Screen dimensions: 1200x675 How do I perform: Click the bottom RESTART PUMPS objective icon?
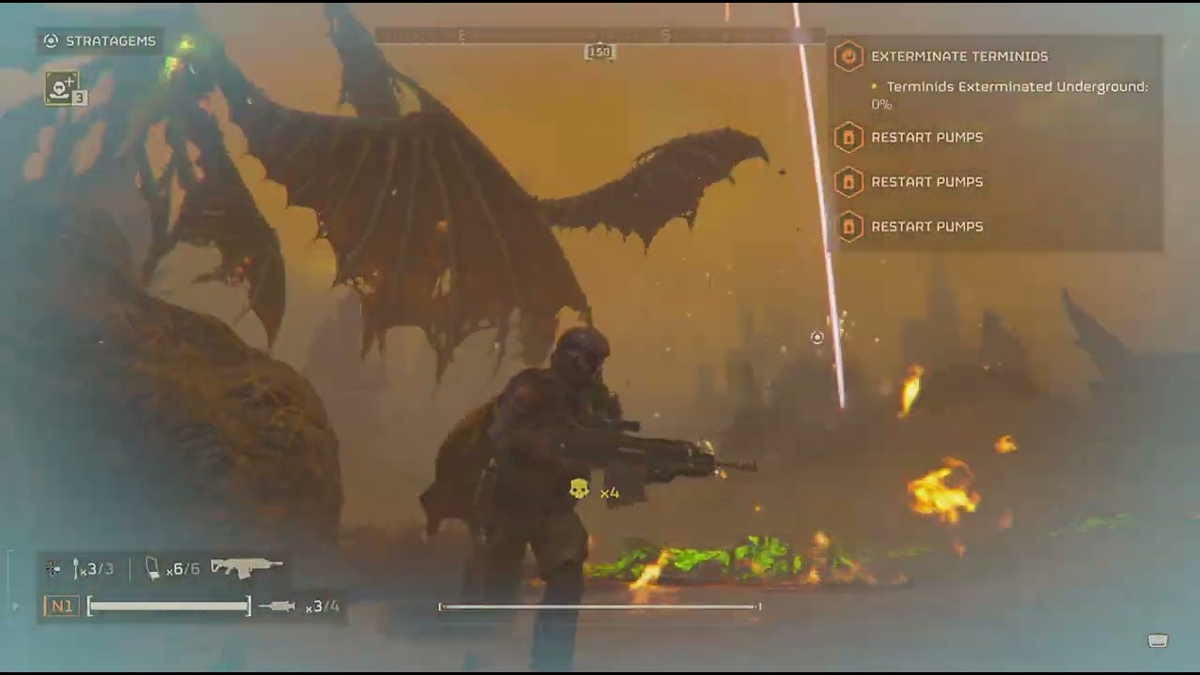pos(848,226)
